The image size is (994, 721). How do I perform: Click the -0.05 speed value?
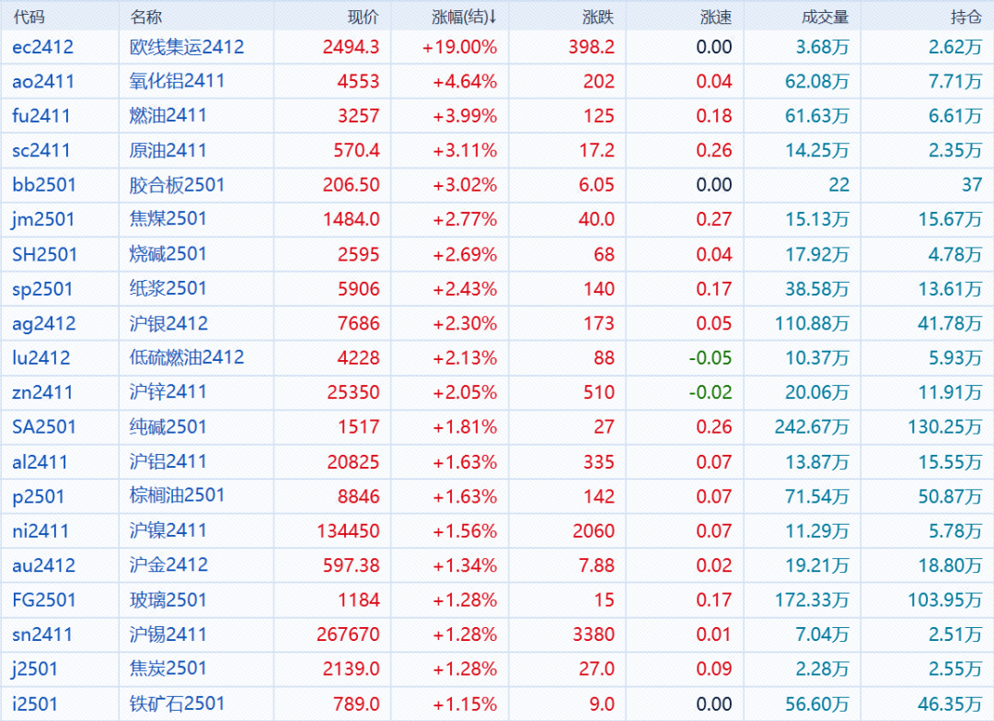point(711,358)
